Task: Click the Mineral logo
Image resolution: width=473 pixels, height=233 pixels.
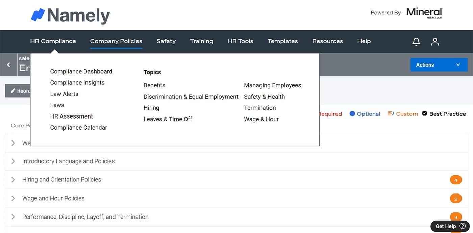Action: click(424, 12)
